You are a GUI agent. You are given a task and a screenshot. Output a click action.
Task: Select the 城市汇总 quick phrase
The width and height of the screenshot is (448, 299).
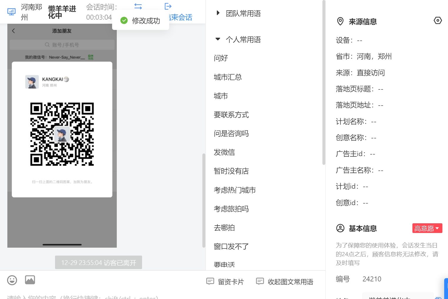pos(228,77)
